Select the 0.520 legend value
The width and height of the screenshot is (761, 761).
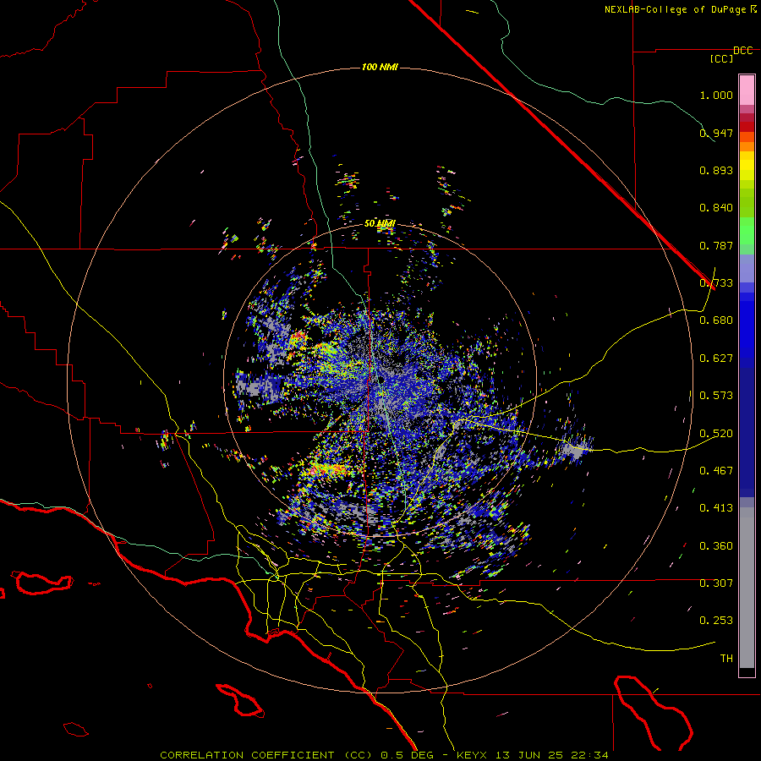(716, 434)
